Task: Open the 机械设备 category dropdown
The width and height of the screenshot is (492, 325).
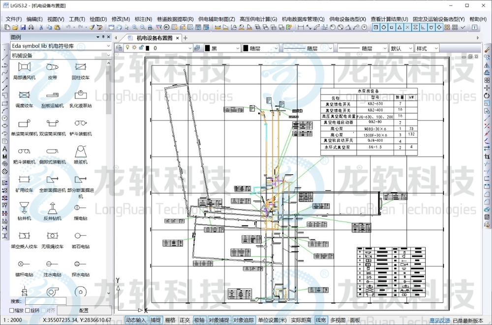Action: point(109,56)
